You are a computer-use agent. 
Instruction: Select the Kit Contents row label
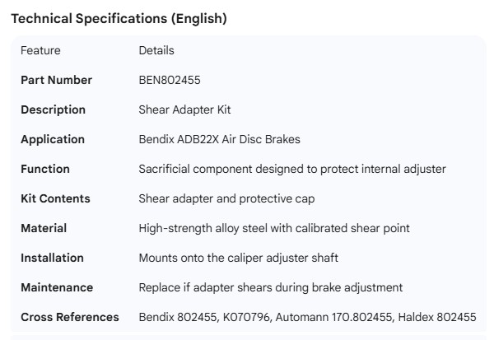click(55, 198)
